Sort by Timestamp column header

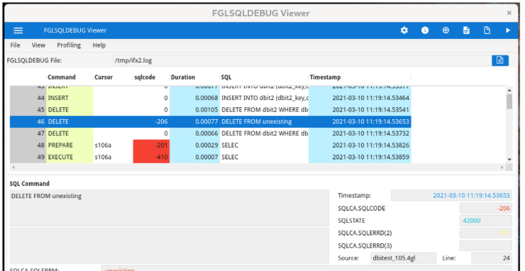[359, 77]
